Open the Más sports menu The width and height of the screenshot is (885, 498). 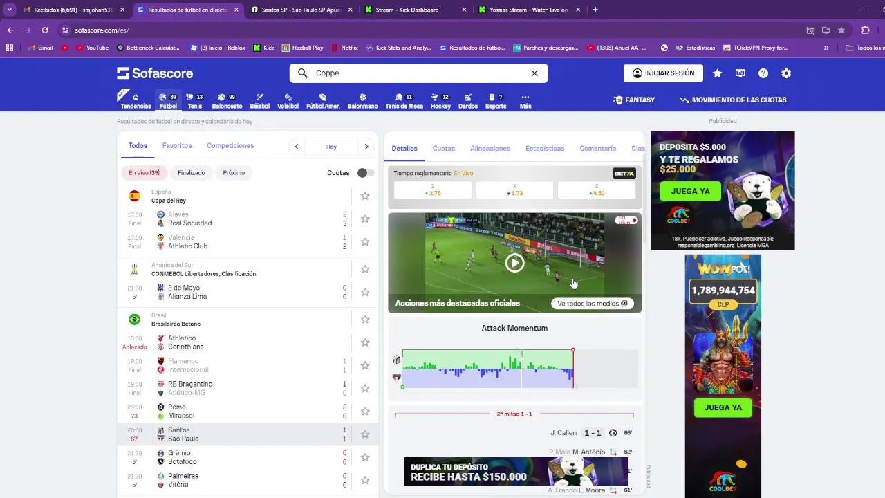point(525,101)
